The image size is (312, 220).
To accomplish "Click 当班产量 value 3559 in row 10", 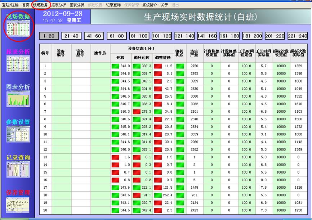I will pyautogui.click(x=195, y=134).
